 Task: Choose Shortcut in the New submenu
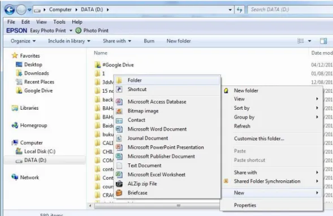tap(167, 89)
